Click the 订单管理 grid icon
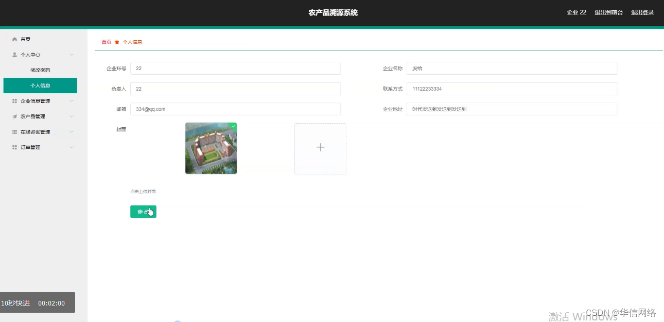 tap(14, 147)
